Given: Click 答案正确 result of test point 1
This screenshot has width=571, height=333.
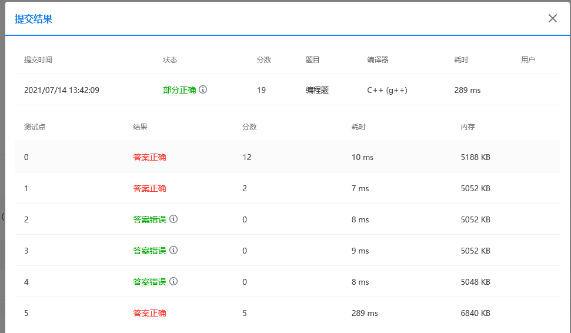Looking at the screenshot, I should (149, 188).
